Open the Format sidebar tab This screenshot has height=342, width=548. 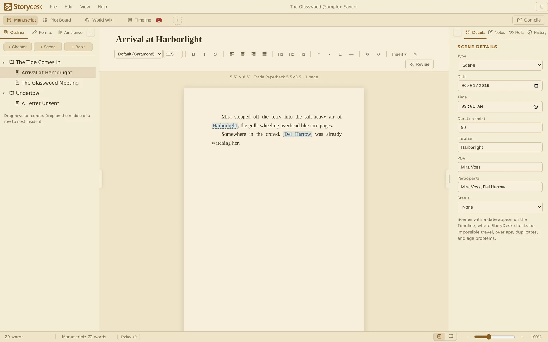point(42,33)
